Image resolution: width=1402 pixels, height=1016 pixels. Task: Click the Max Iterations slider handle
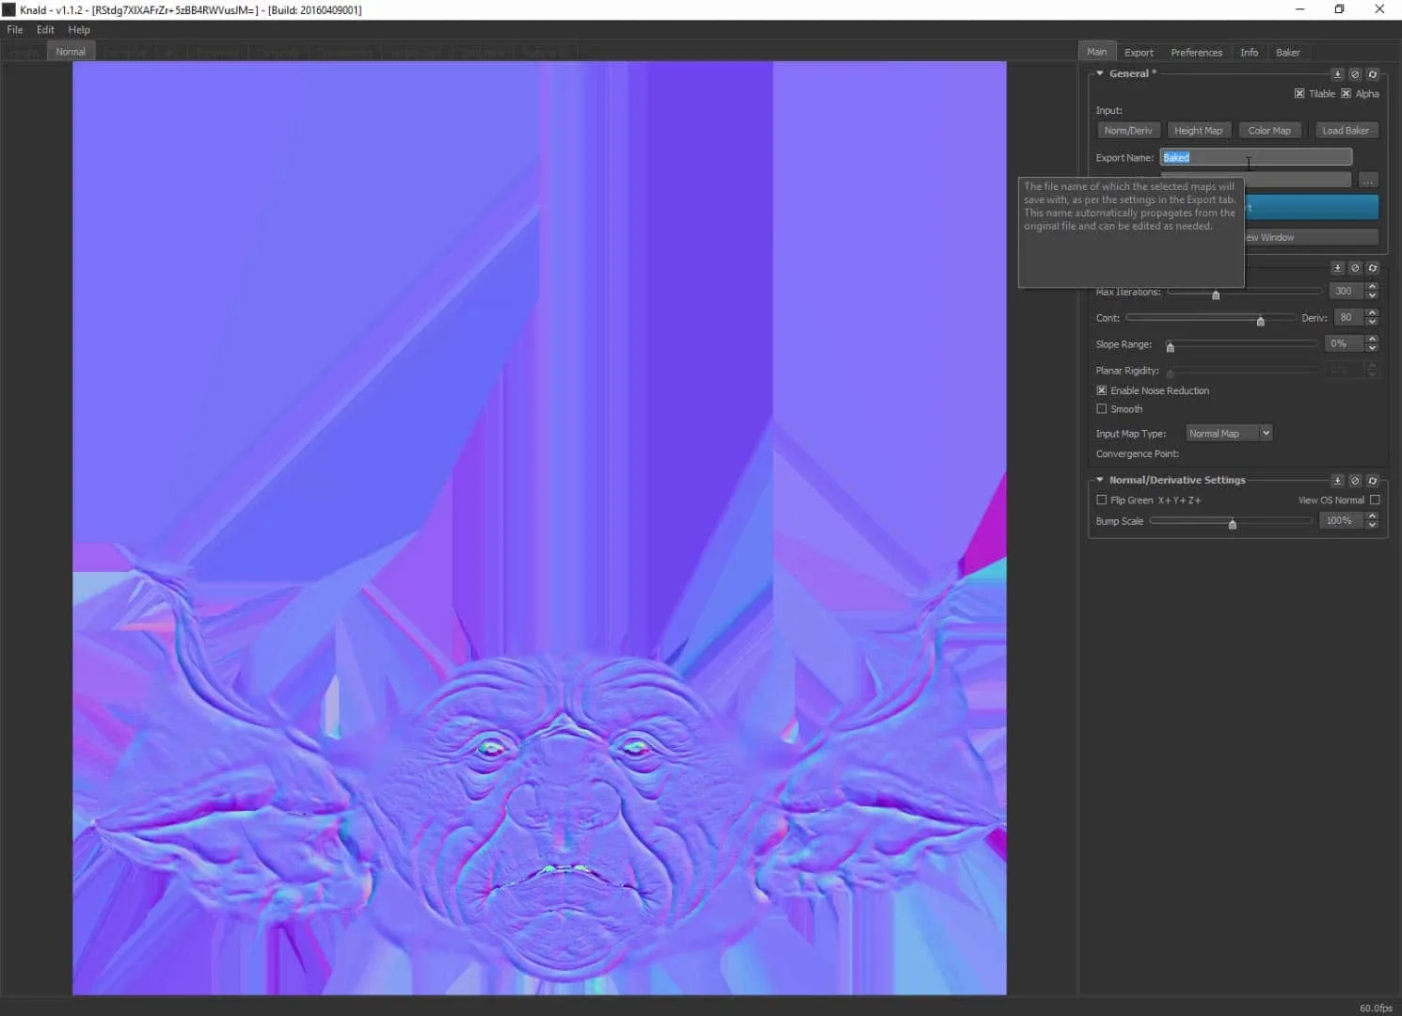1216,294
